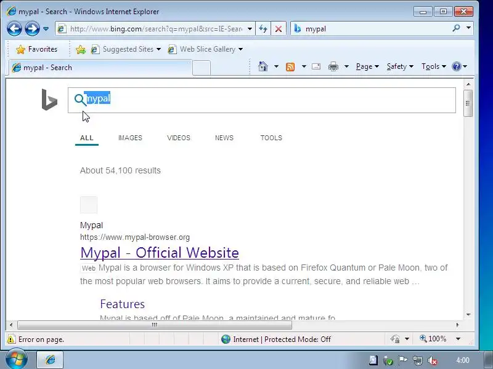Click the horizontal scrollbar left arrow
Screen dimensions: 493x369
(x=11, y=325)
